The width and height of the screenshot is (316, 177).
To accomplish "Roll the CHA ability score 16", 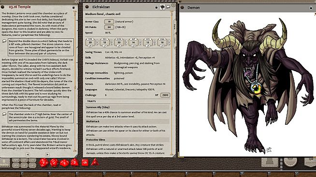I will (162, 43).
